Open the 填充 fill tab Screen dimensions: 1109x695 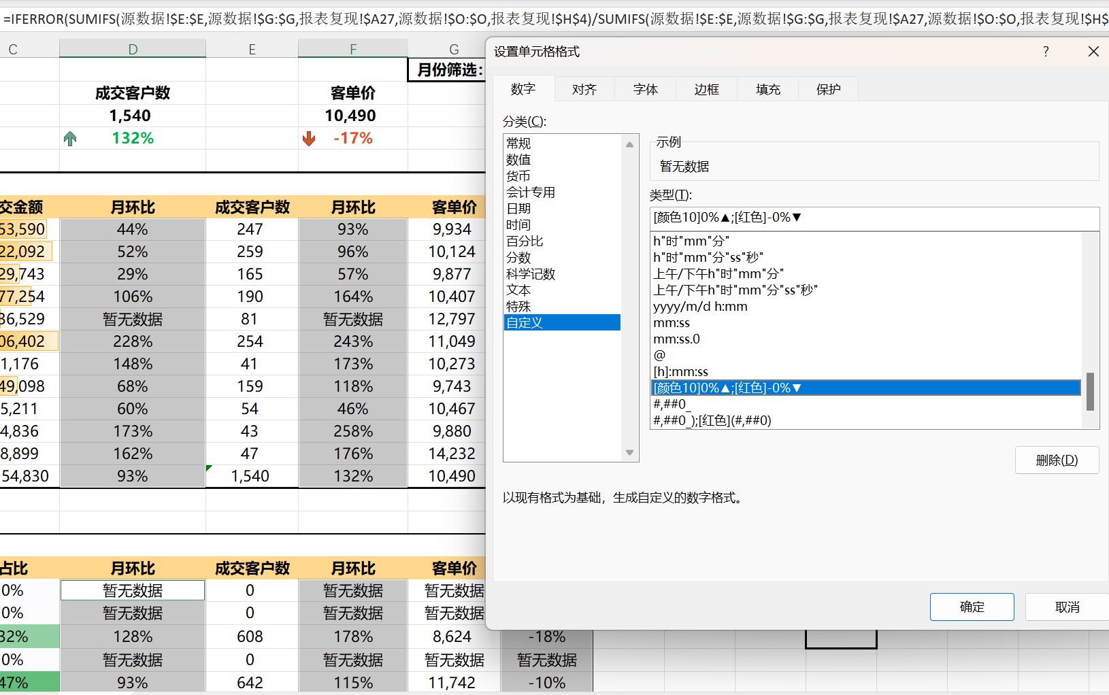point(767,88)
